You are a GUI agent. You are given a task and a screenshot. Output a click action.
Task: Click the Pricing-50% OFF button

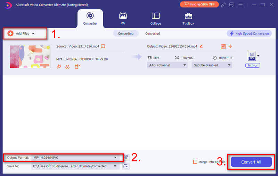click(x=199, y=5)
